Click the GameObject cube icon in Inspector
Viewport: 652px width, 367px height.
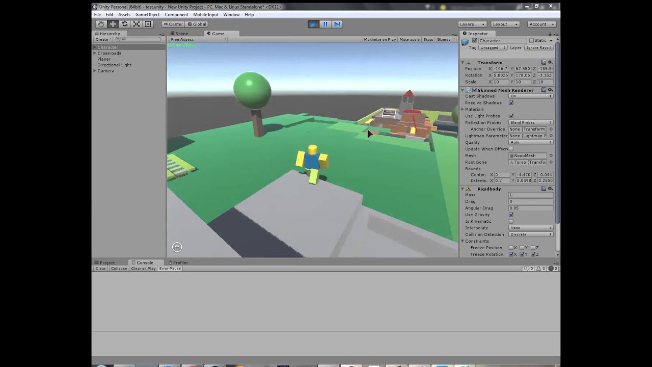[465, 42]
